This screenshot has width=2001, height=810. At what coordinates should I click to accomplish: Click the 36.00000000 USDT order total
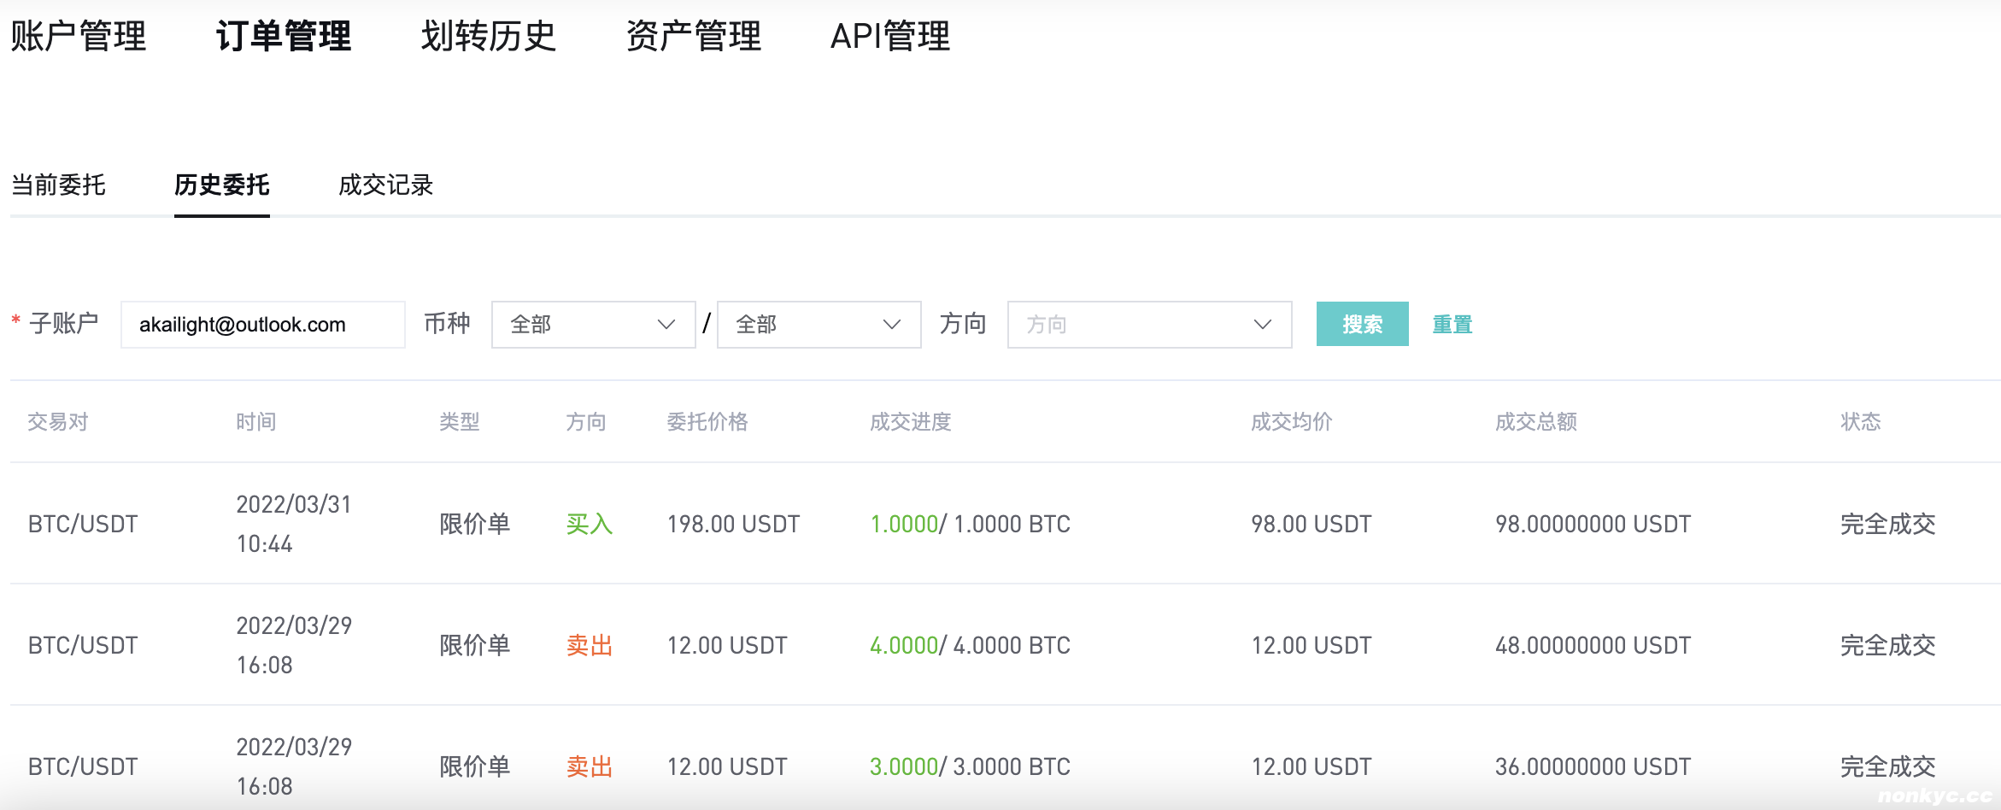pyautogui.click(x=1593, y=766)
